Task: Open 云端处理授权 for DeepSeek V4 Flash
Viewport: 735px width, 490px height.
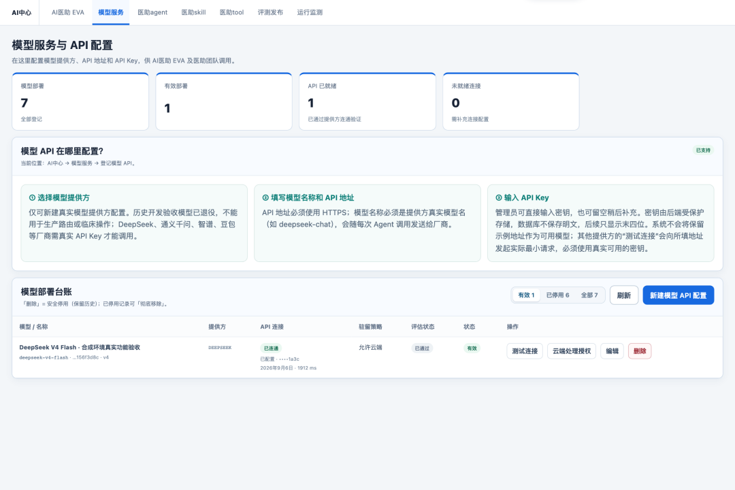Action: (x=572, y=351)
